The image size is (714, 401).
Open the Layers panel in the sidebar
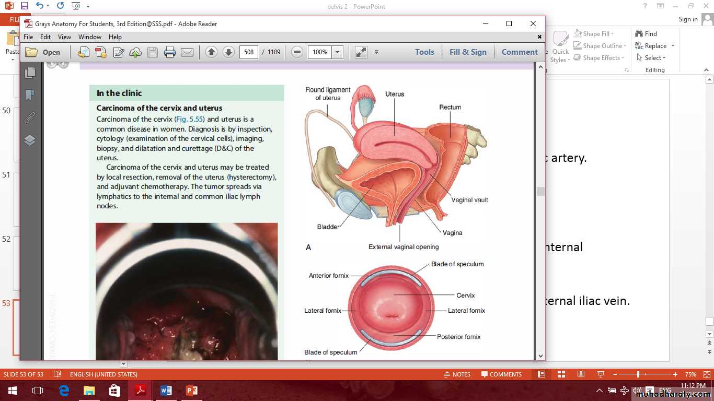pyautogui.click(x=30, y=140)
